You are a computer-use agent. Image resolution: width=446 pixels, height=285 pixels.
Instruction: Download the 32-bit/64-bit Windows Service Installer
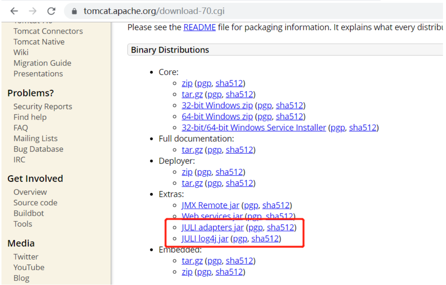254,128
